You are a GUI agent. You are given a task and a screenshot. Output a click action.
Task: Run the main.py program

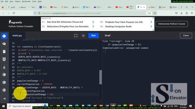[94, 35]
